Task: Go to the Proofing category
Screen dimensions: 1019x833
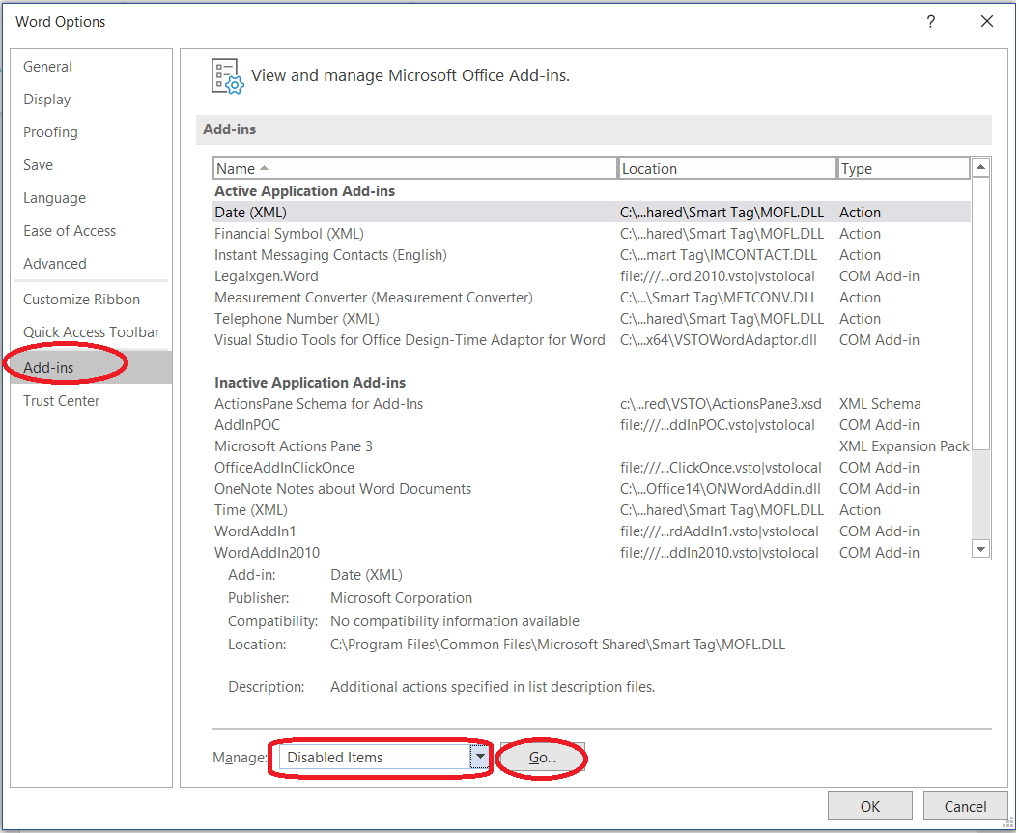Action: tap(50, 132)
